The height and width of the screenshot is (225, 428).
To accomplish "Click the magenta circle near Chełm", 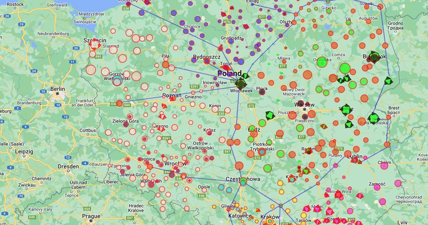I will pos(384,166).
